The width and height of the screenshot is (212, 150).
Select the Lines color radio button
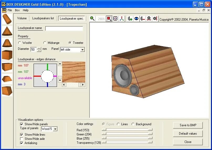point(118,124)
